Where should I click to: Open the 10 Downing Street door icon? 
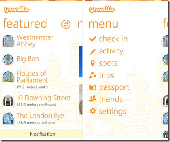pyautogui.click(x=8, y=101)
